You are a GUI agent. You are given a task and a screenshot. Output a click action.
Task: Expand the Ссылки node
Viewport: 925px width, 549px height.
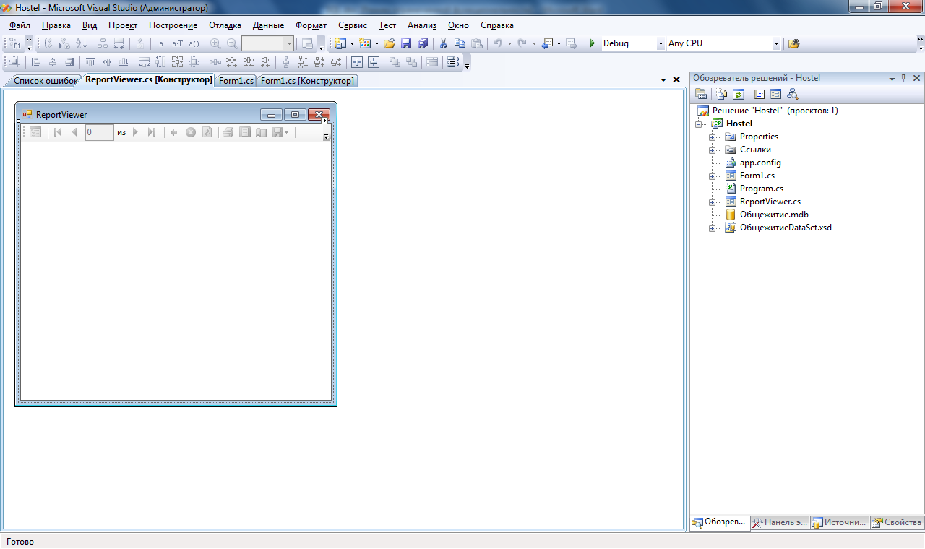tap(712, 150)
